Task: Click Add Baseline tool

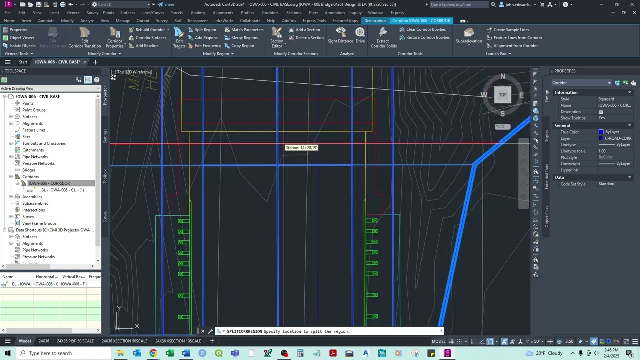Action: [x=143, y=46]
